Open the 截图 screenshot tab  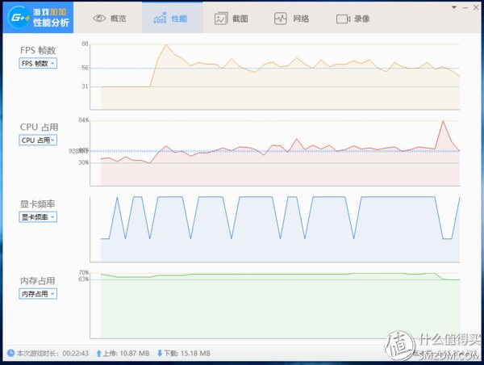pyautogui.click(x=232, y=19)
